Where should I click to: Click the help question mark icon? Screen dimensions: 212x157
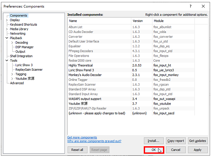click(x=190, y=6)
